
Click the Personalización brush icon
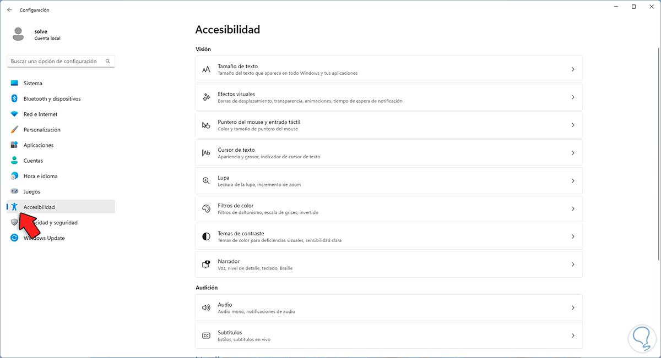coord(14,130)
